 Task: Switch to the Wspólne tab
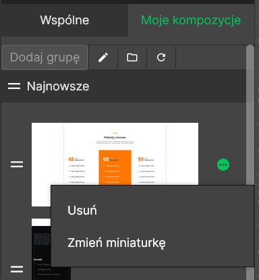tap(65, 20)
